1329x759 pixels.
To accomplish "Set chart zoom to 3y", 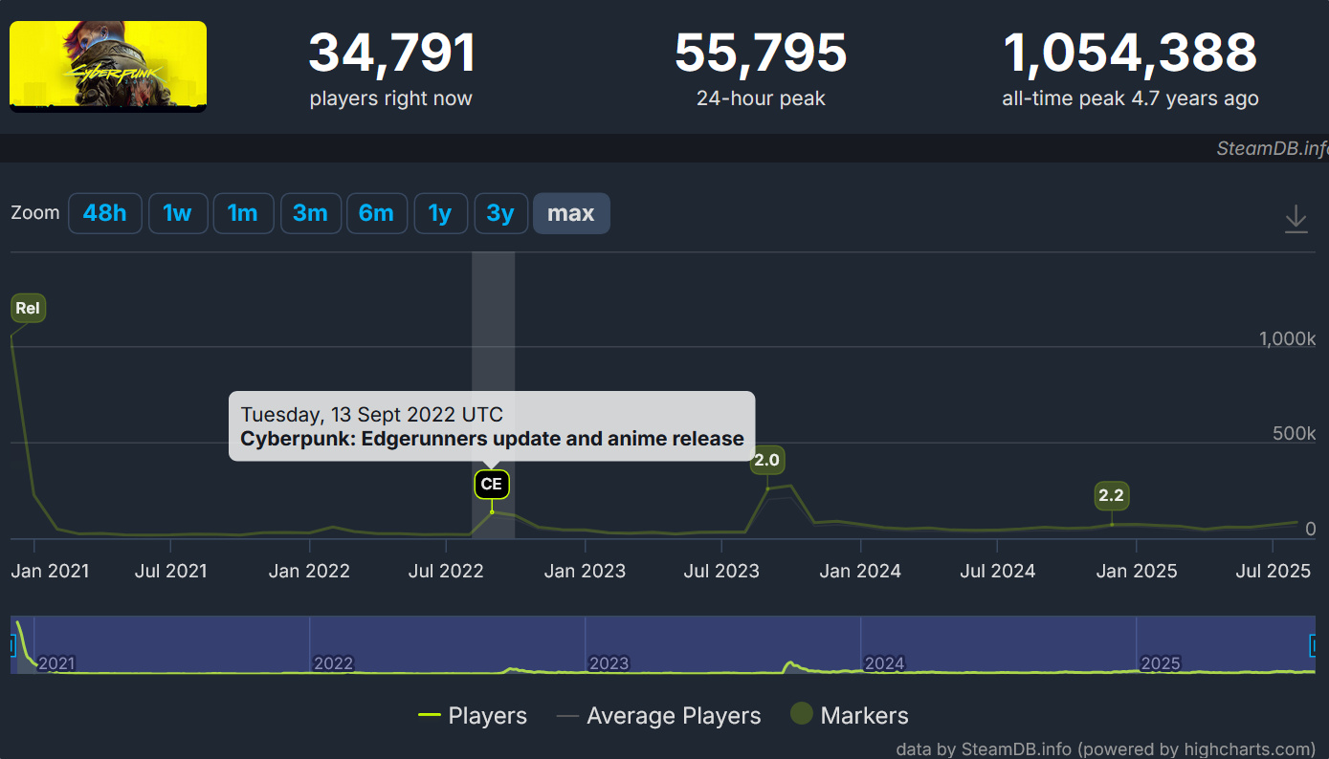I will [500, 213].
